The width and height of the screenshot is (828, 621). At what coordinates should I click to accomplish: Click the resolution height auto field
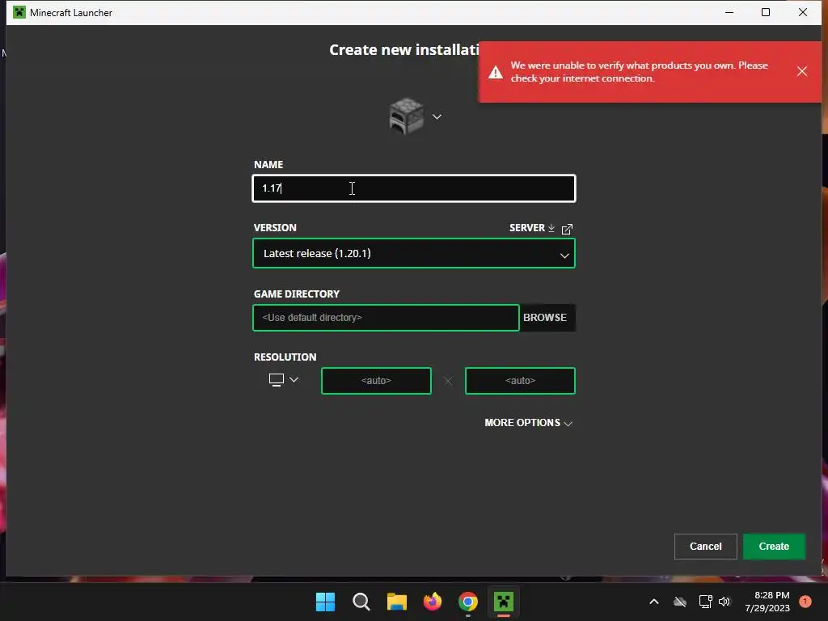coord(520,381)
